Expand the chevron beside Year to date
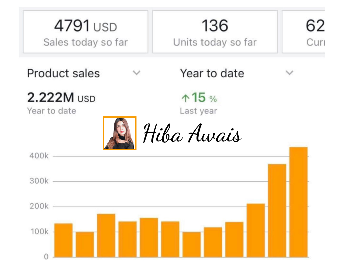The width and height of the screenshot is (344, 266). coord(290,73)
